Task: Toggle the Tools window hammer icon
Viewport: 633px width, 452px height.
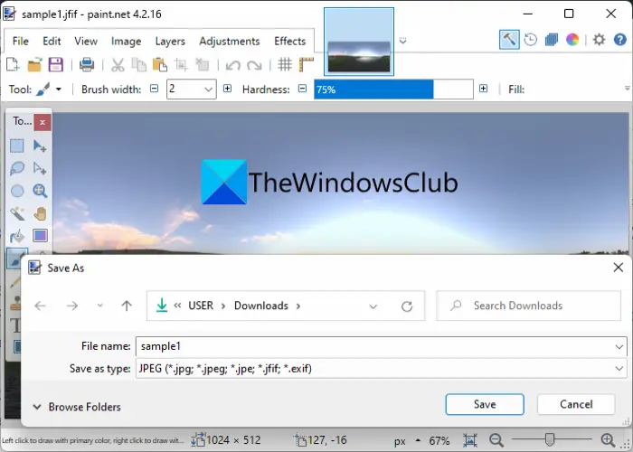Action: coord(509,40)
